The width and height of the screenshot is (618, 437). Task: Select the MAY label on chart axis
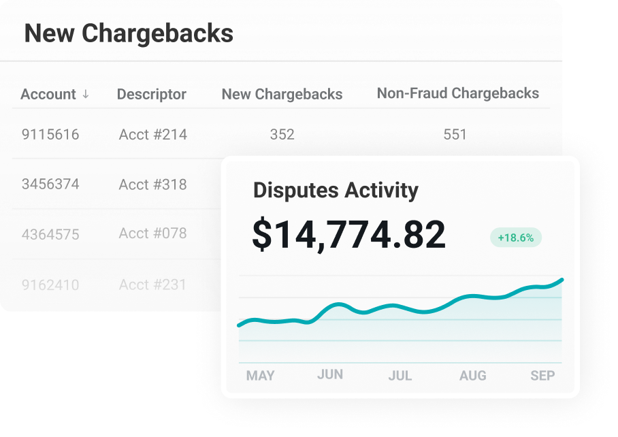260,376
